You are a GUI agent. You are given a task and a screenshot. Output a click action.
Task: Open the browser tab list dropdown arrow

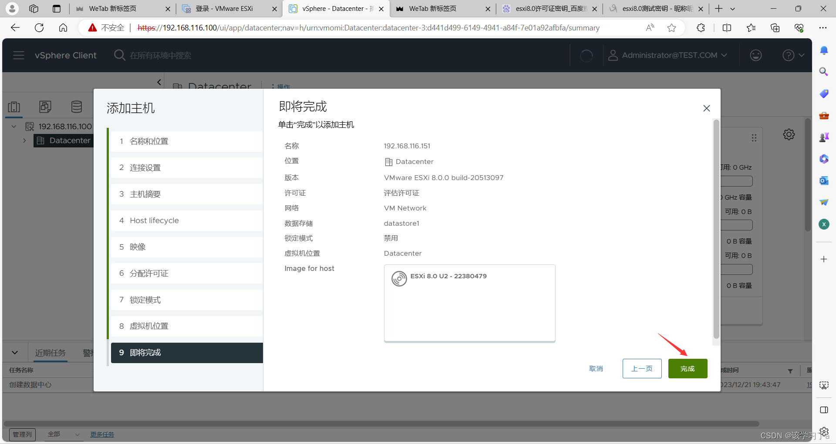[732, 9]
